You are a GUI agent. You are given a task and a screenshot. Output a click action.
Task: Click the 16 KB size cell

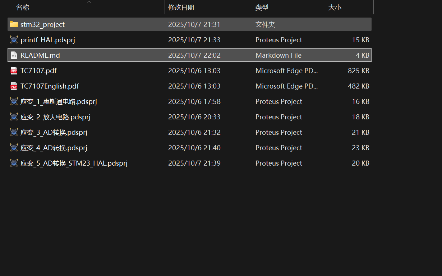click(360, 101)
